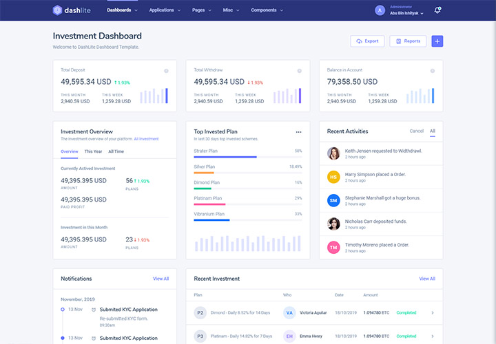Switch to the All Time tab

pos(116,151)
